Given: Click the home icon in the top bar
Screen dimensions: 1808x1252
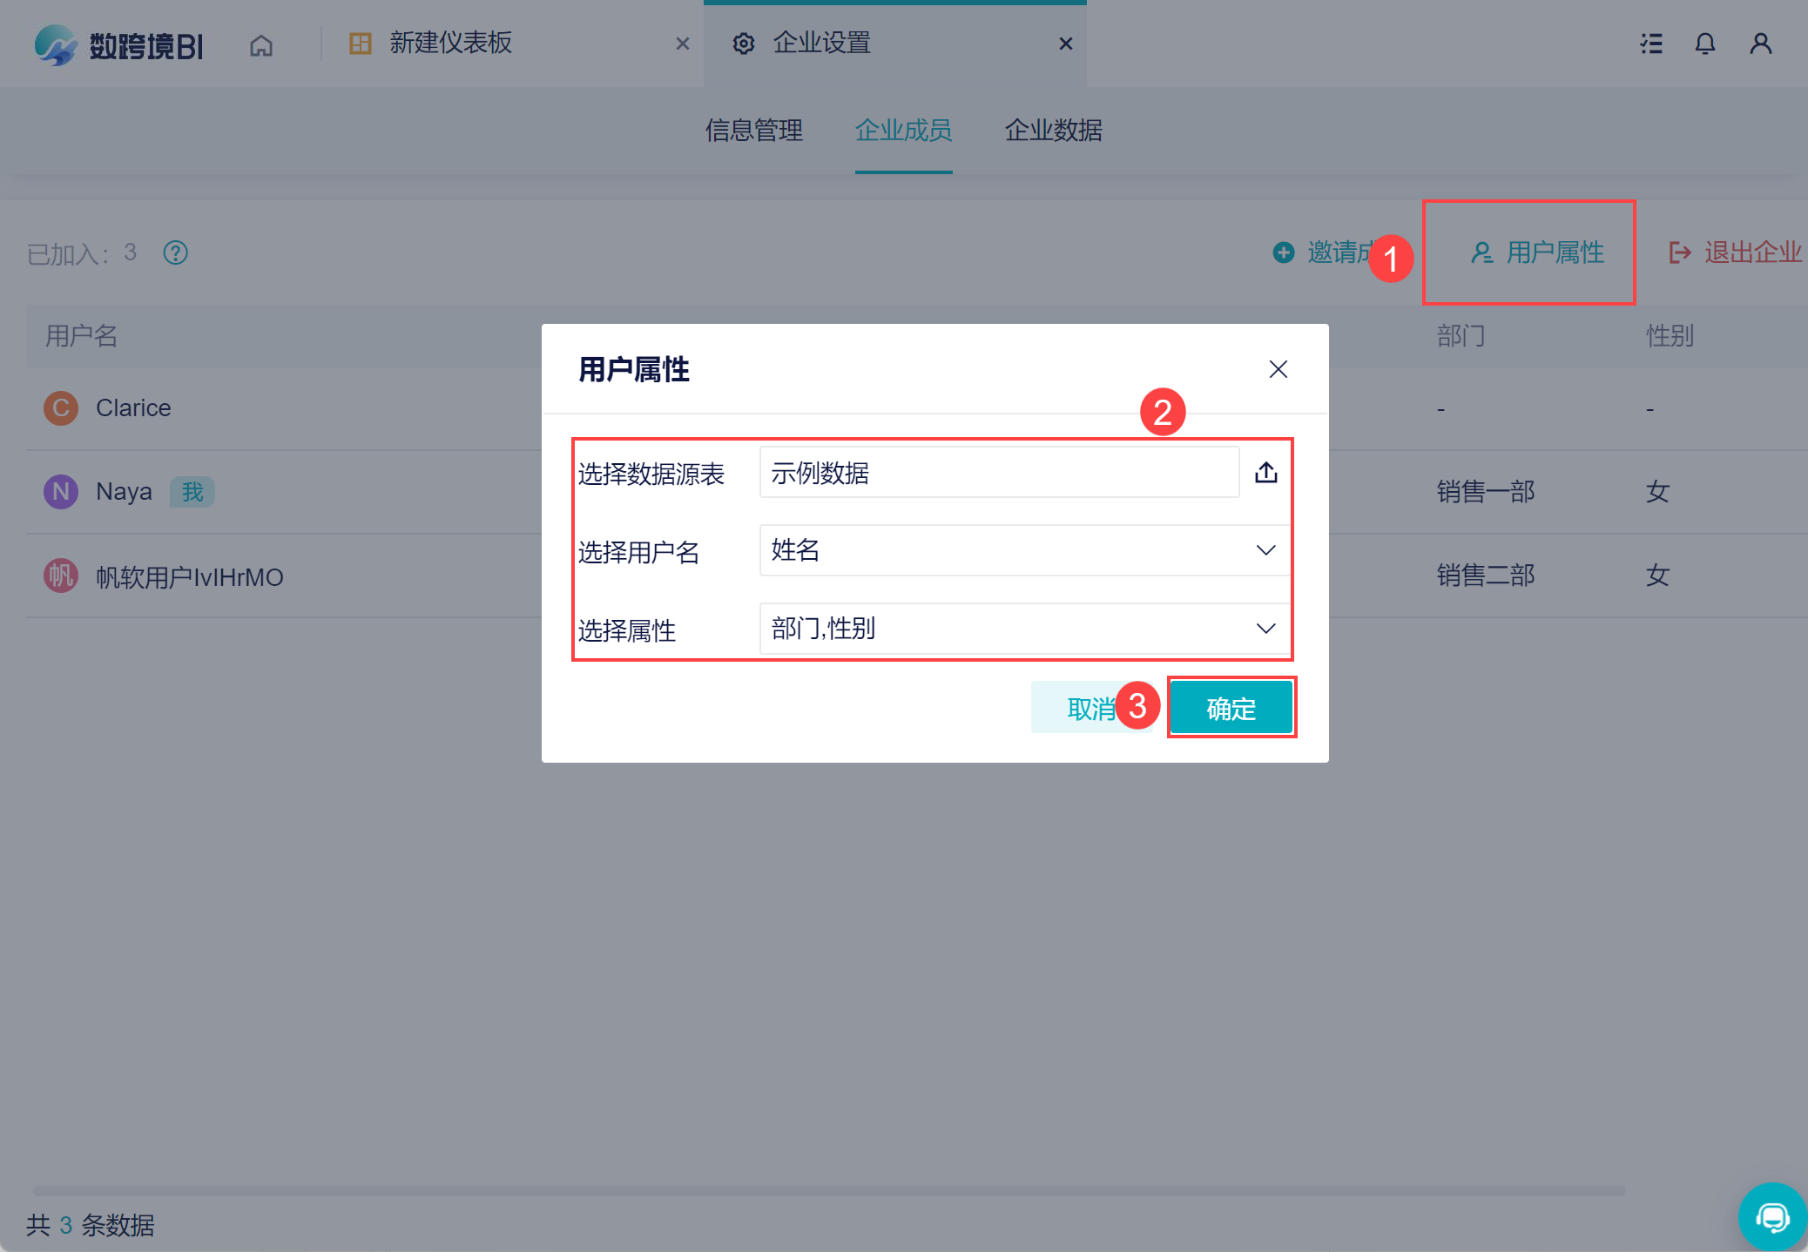Looking at the screenshot, I should tap(261, 44).
